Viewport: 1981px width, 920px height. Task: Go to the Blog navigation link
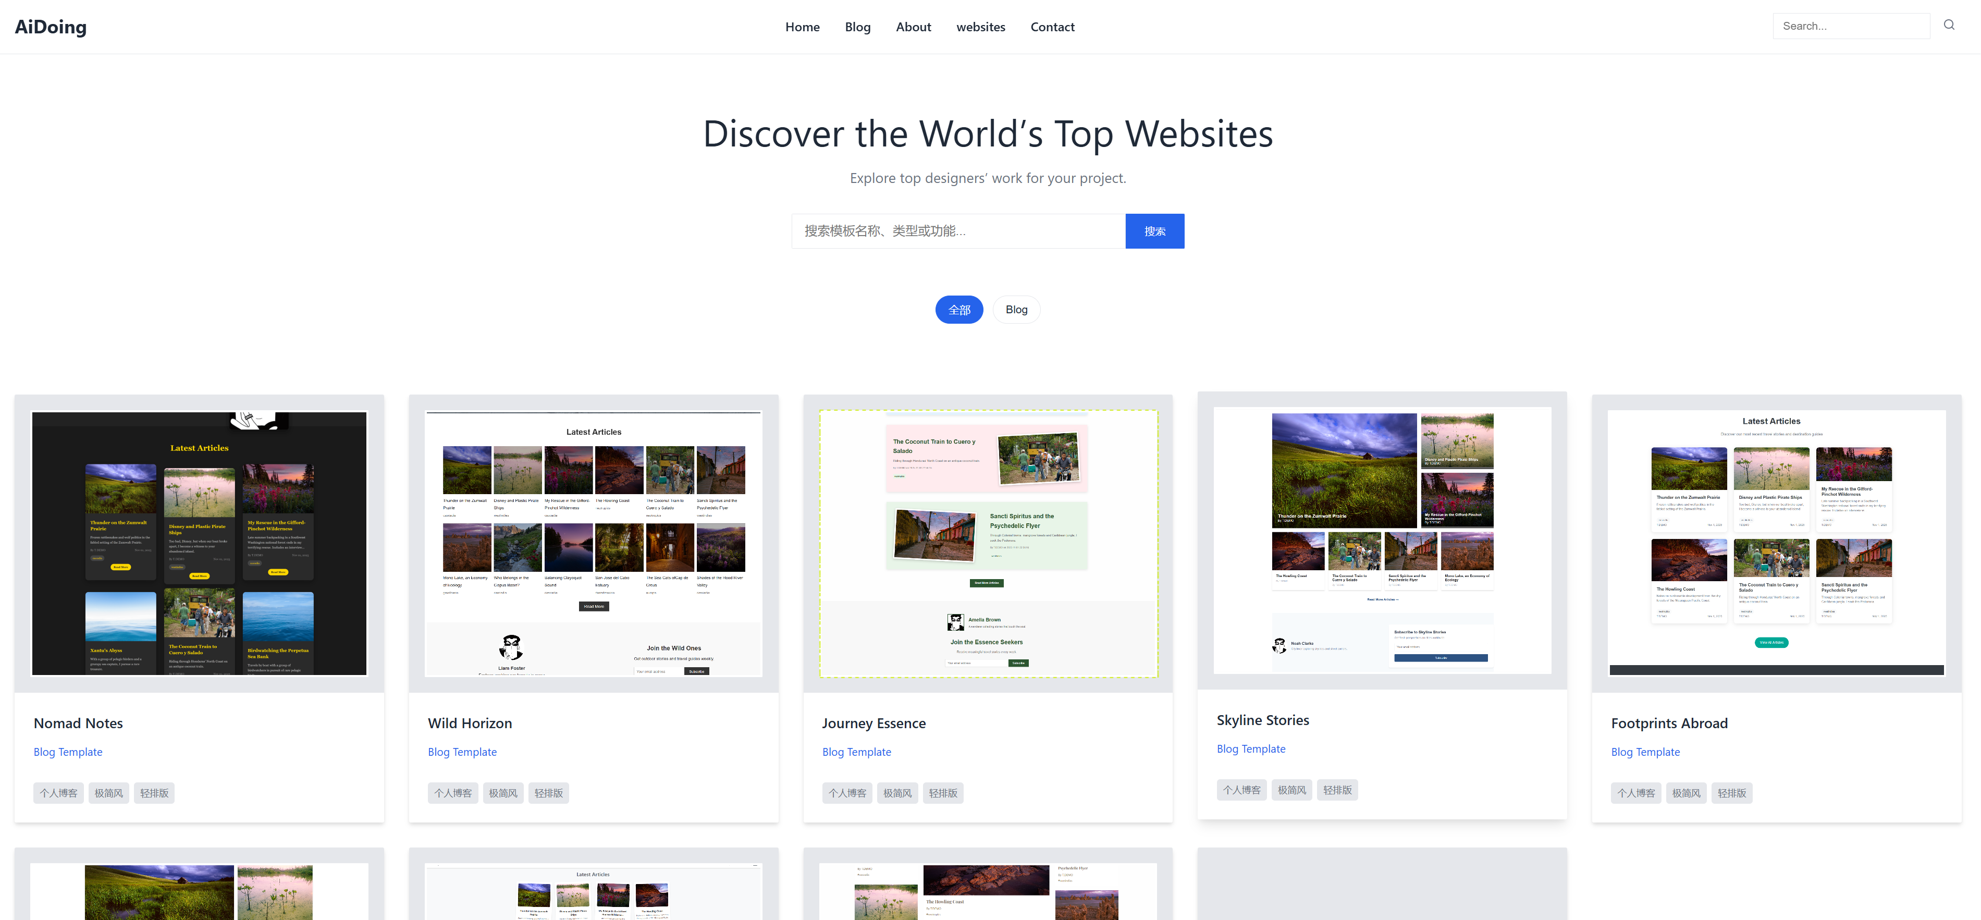(x=857, y=27)
